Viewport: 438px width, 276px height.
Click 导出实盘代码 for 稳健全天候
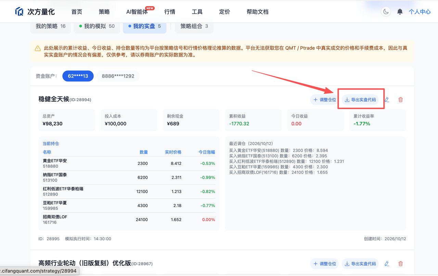click(x=360, y=100)
